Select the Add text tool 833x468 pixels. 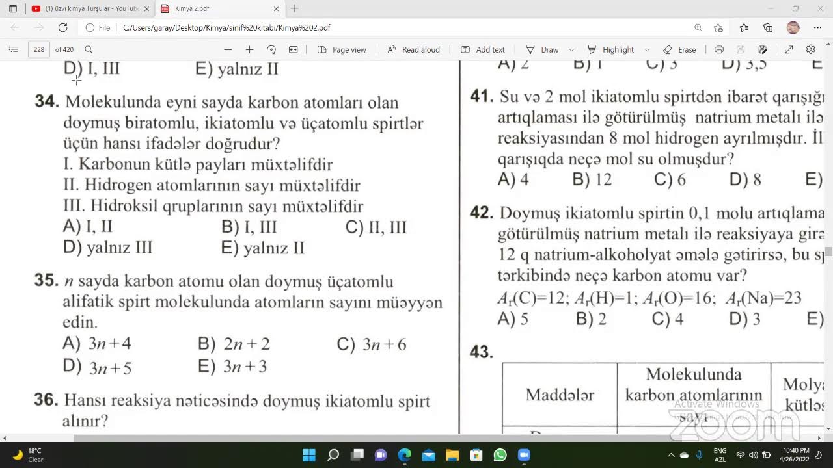coord(483,49)
